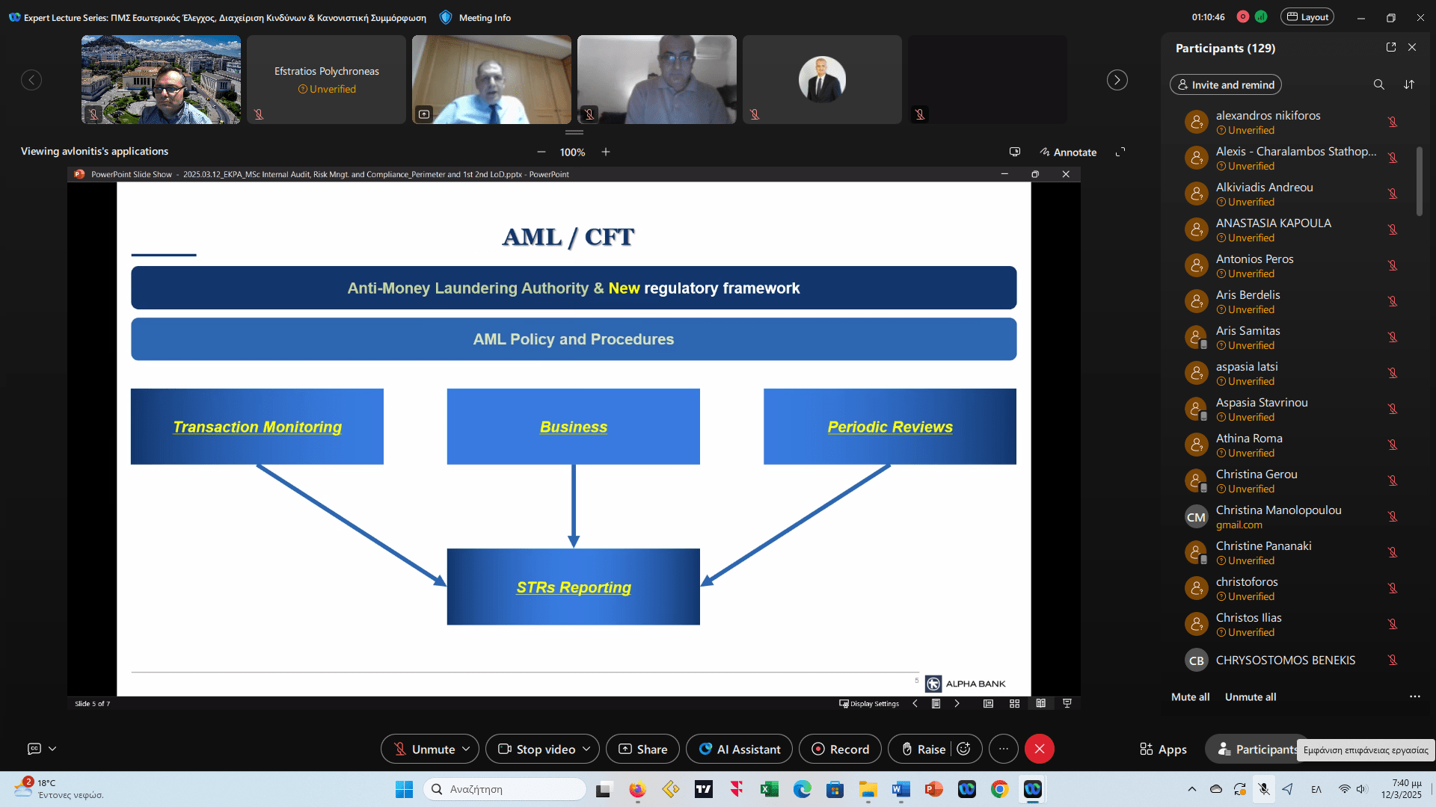Click Invite and remind button

[x=1225, y=84]
